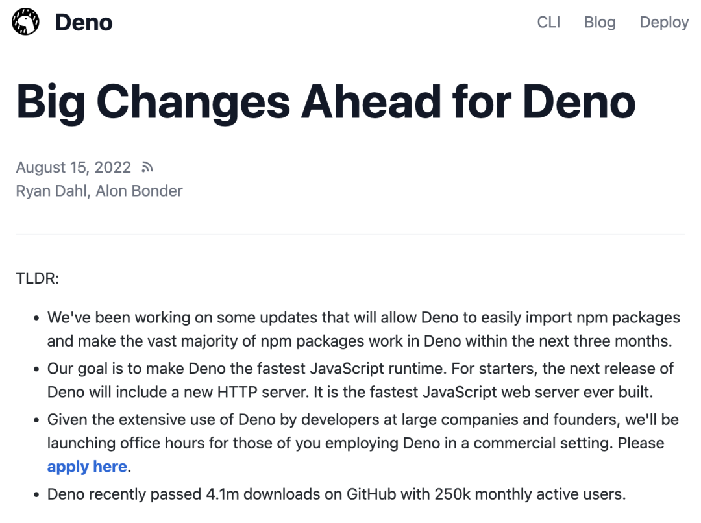Open the Deploy navigation item

tap(663, 22)
